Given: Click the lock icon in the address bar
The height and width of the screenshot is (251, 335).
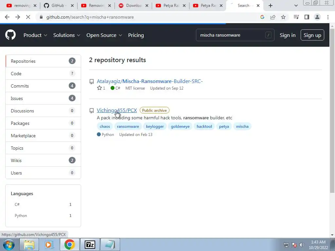Looking at the screenshot, I should tap(41, 17).
